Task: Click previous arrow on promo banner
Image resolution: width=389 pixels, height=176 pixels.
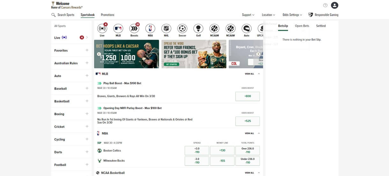Action: [99, 54]
